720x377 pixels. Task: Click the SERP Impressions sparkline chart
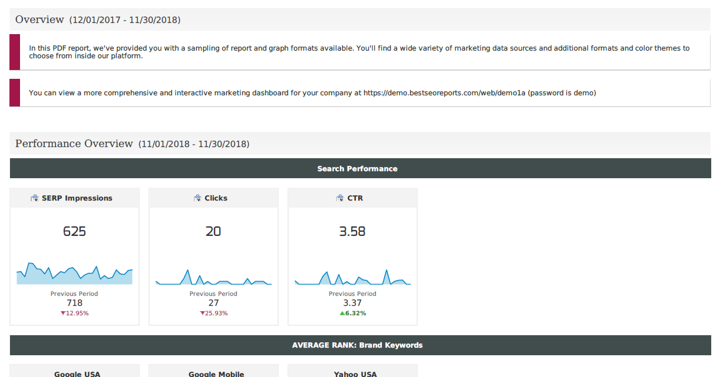74,274
